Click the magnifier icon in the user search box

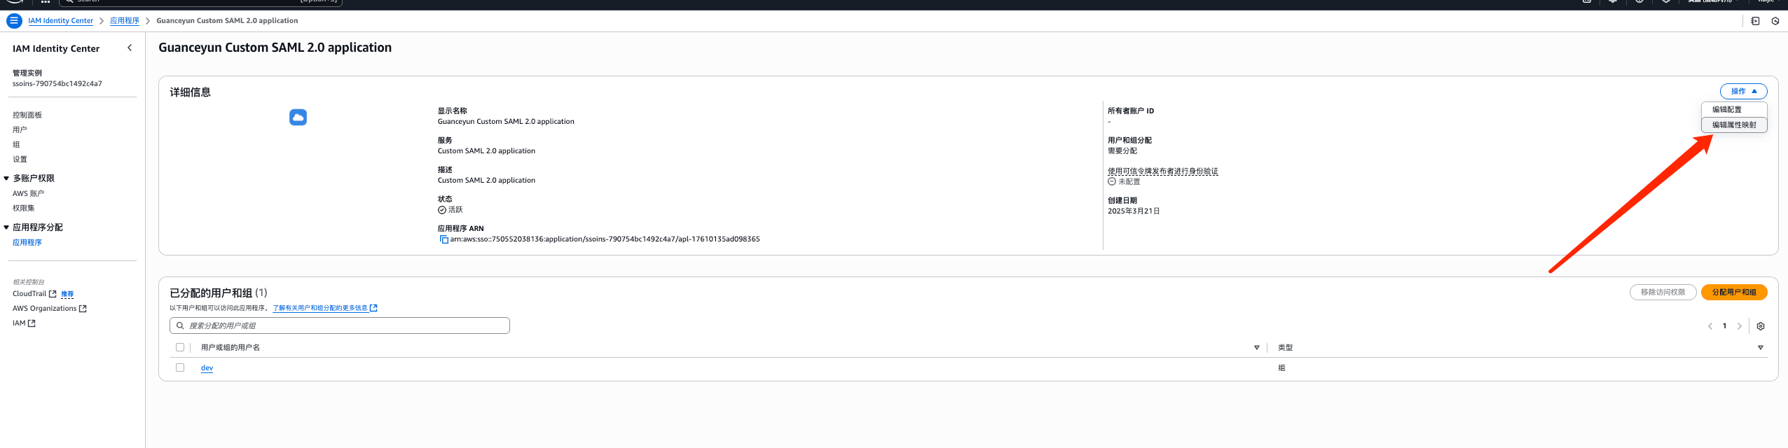pos(180,325)
